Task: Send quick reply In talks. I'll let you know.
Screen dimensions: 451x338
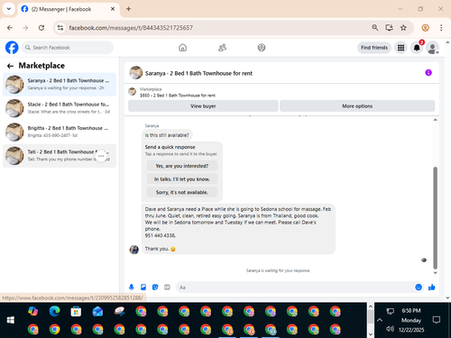Action: (182, 179)
